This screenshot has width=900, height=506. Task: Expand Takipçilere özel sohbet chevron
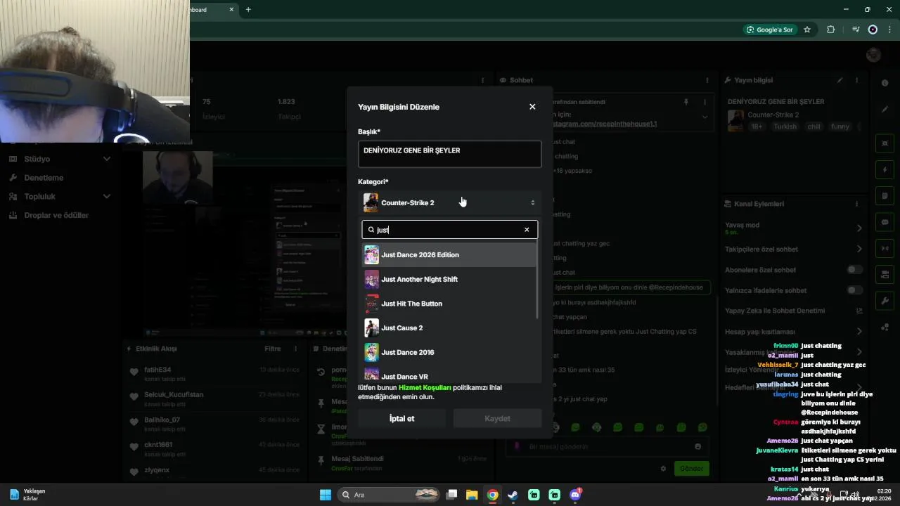pyautogui.click(x=859, y=249)
